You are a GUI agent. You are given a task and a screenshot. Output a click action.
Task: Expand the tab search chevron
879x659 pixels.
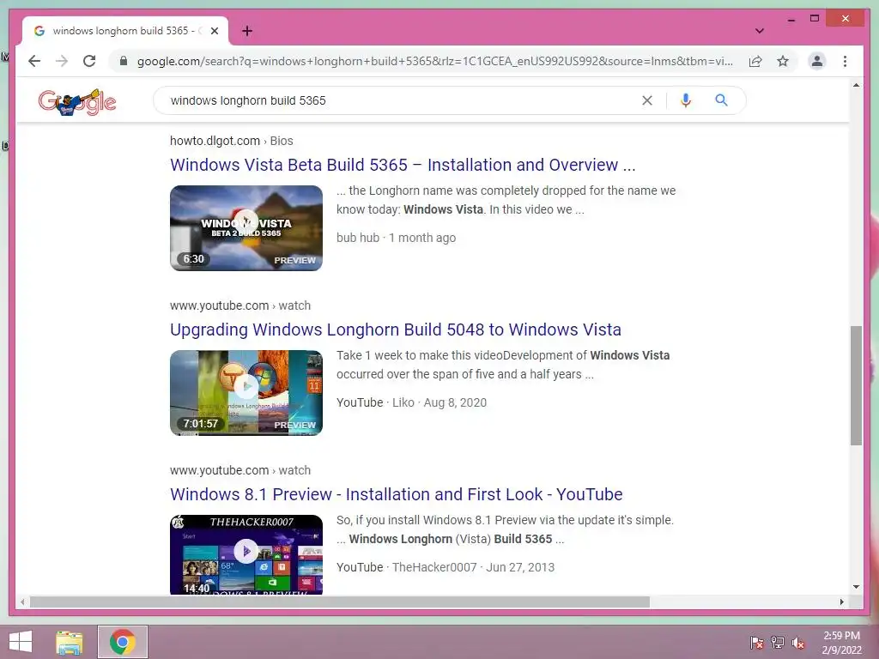[x=760, y=31]
